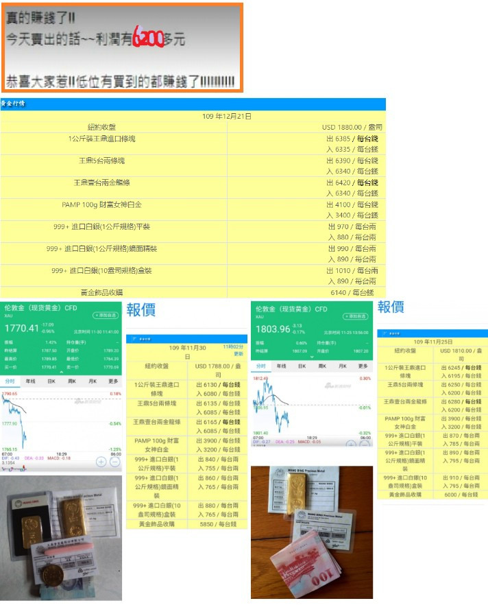Select 入 880 silver buy price
The width and height of the screenshot is (488, 614).
coord(352,237)
